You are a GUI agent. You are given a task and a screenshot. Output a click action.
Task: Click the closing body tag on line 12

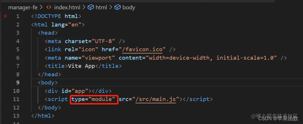(49, 107)
